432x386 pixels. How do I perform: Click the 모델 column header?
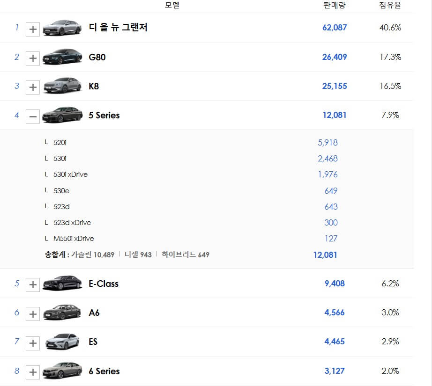[x=172, y=6]
